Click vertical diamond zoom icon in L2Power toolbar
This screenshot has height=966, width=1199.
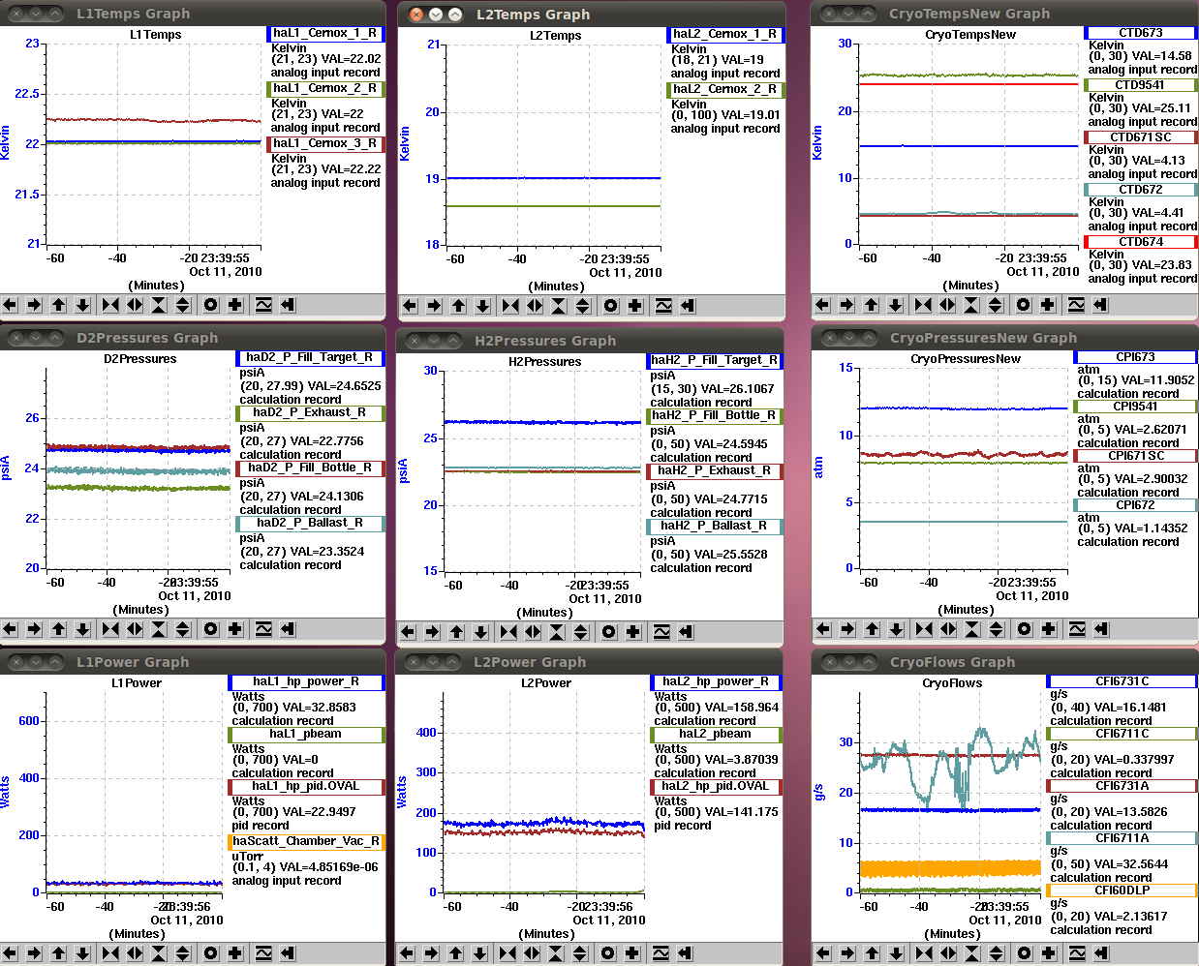point(580,953)
